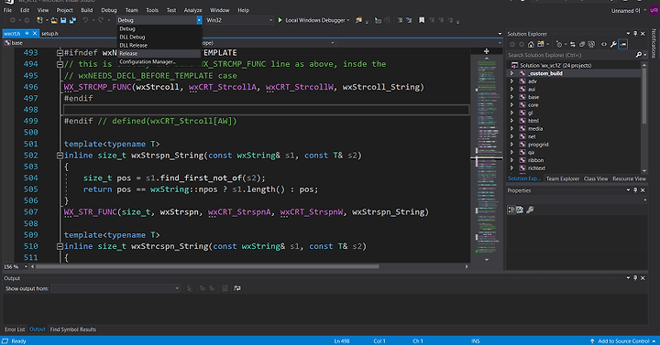Screen dimensions: 660x345
Task: Collapse wxStrspn_String function at line 502
Action: coord(60,156)
